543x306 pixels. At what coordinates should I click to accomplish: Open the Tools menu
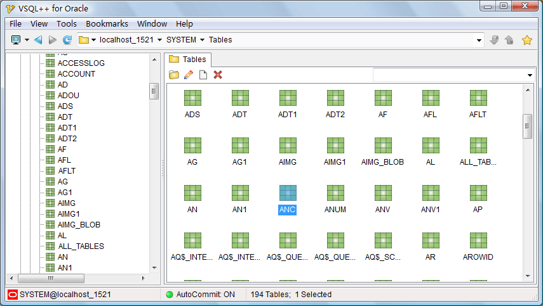click(67, 24)
